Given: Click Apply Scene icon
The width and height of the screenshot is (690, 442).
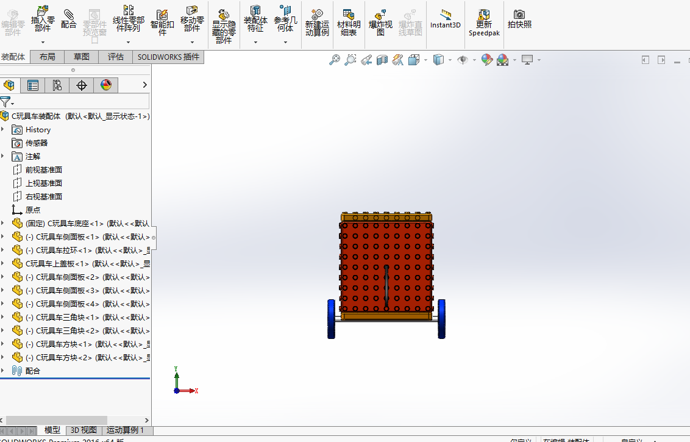Looking at the screenshot, I should 502,59.
